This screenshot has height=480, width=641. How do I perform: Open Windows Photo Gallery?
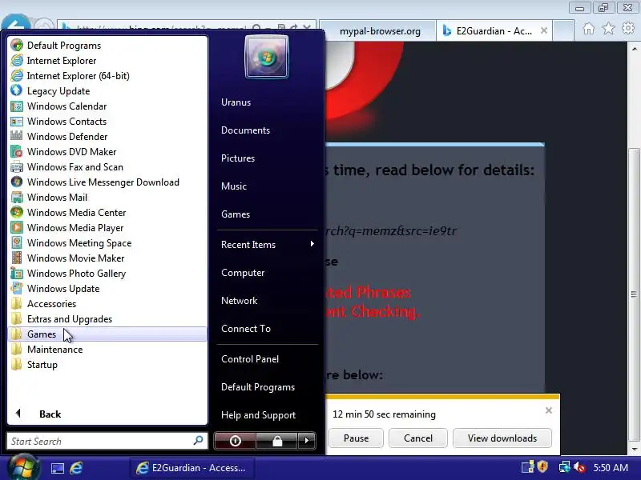[107, 274]
